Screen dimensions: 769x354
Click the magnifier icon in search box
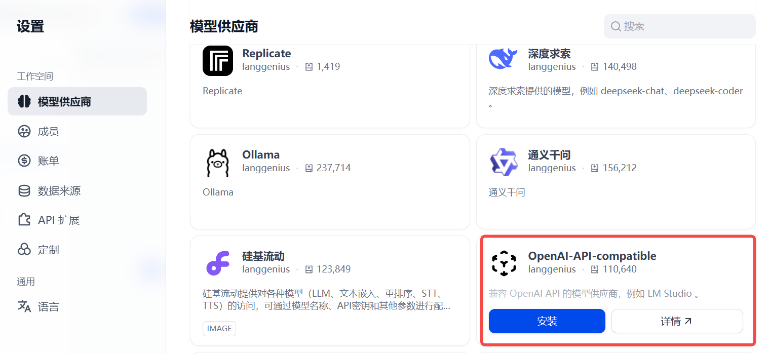(x=616, y=26)
